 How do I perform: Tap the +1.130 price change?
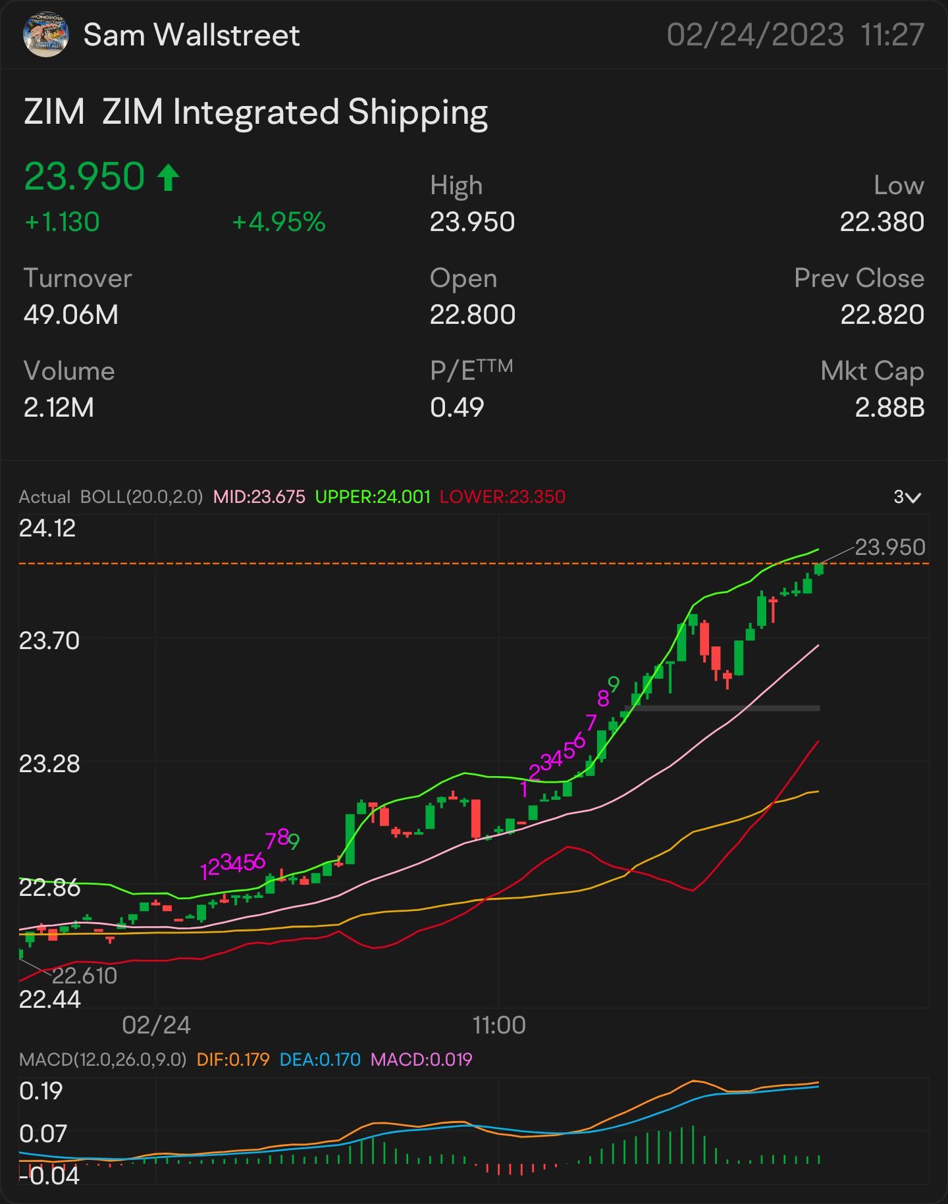(62, 222)
